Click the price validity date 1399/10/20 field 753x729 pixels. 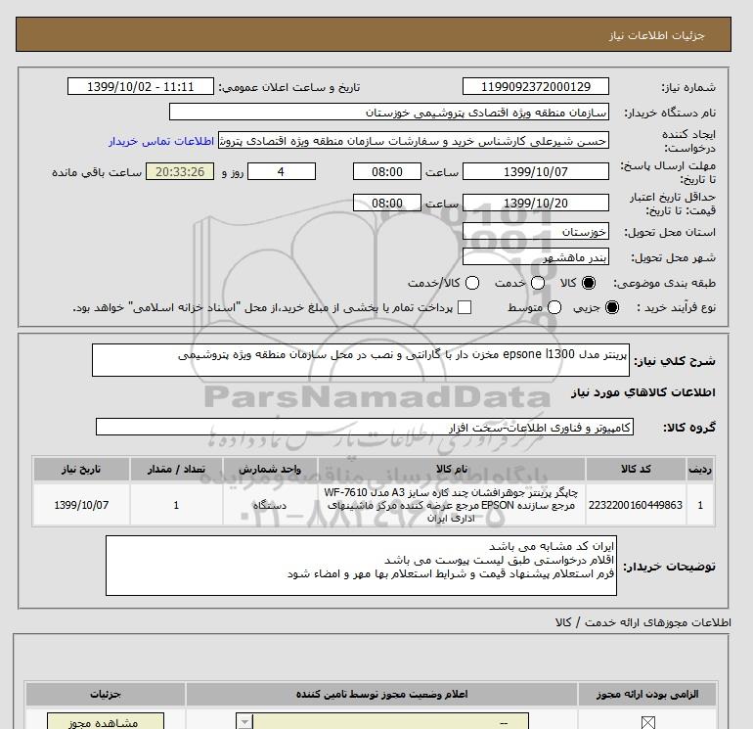(x=536, y=203)
